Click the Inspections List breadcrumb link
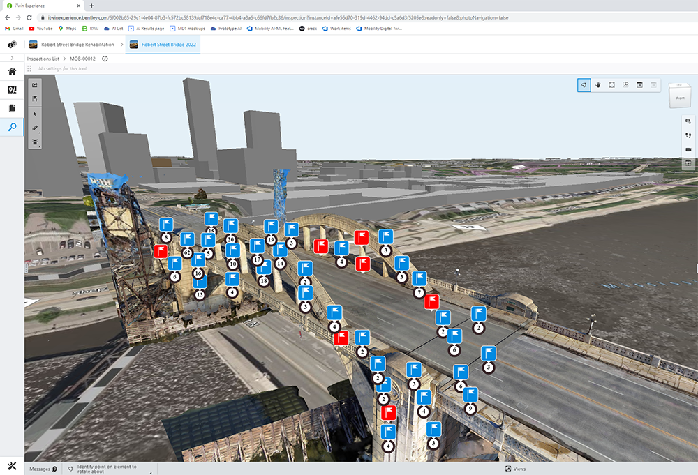 [43, 59]
